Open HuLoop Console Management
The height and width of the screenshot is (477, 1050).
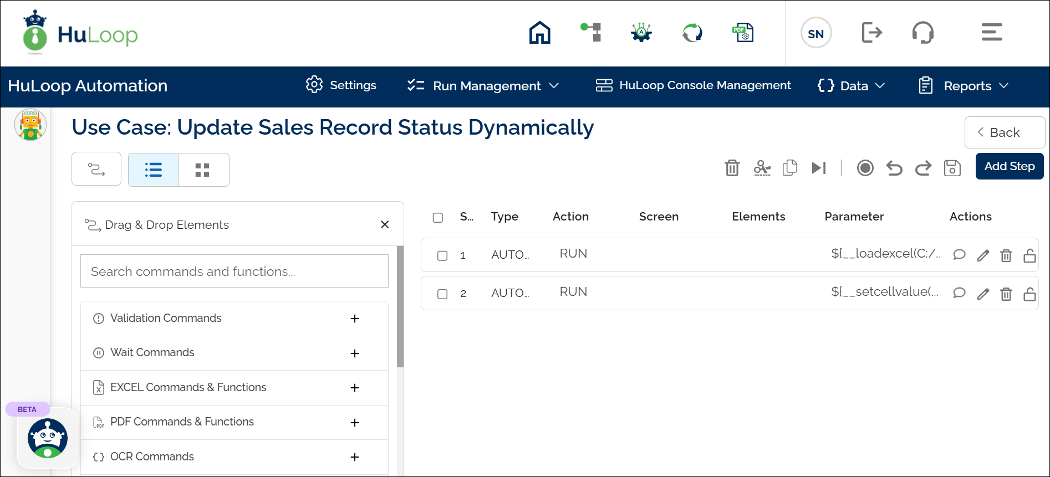(x=693, y=85)
